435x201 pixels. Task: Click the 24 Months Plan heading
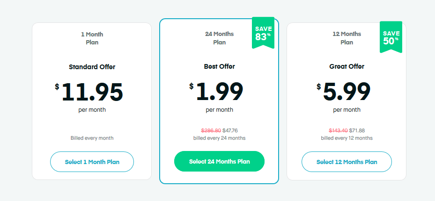pyautogui.click(x=219, y=38)
